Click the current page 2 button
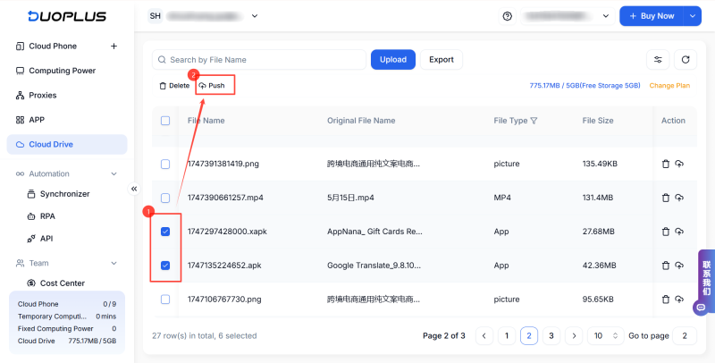This screenshot has height=363, width=715. click(x=529, y=335)
